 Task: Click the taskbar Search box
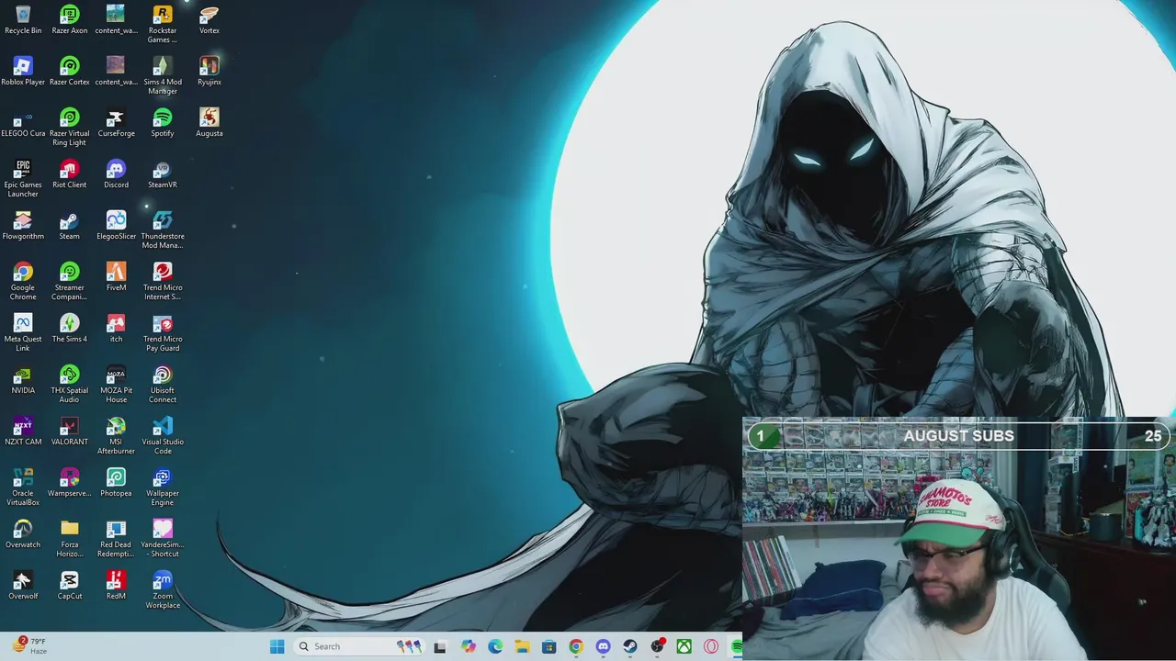point(360,646)
